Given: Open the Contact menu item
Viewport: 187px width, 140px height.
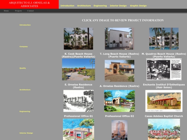Looking at the screenshot, I should pyautogui.click(x=30, y=11).
